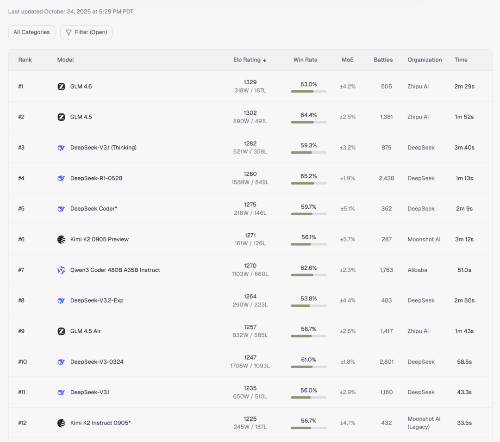The height and width of the screenshot is (442, 500).
Task: Sort by Elo Rating column header
Action: click(x=250, y=60)
